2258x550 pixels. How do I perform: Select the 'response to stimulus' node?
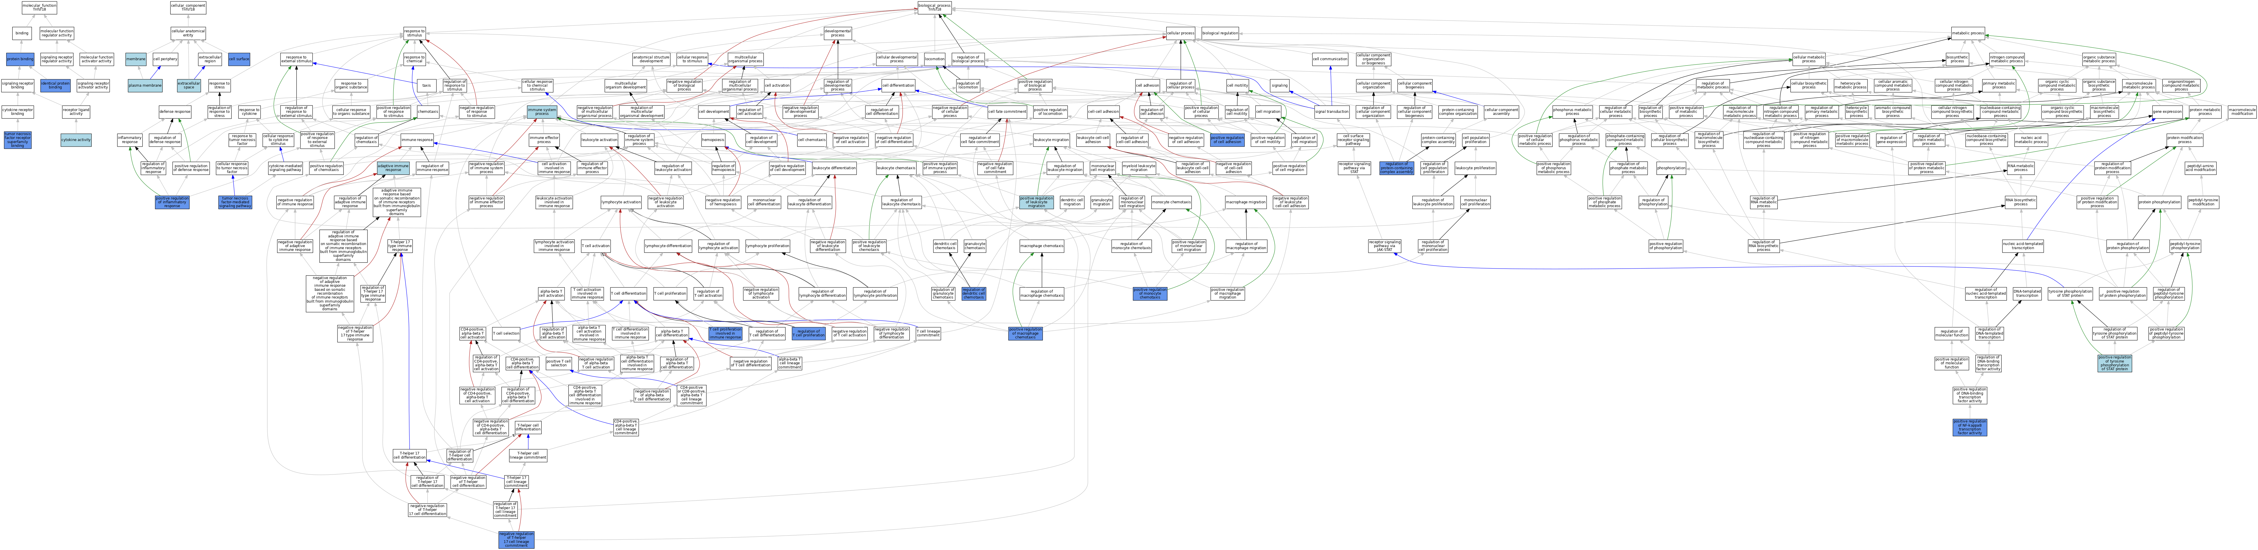(415, 33)
